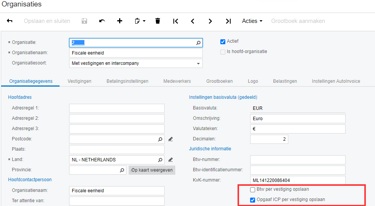Click the undo arrow icon

102,21
